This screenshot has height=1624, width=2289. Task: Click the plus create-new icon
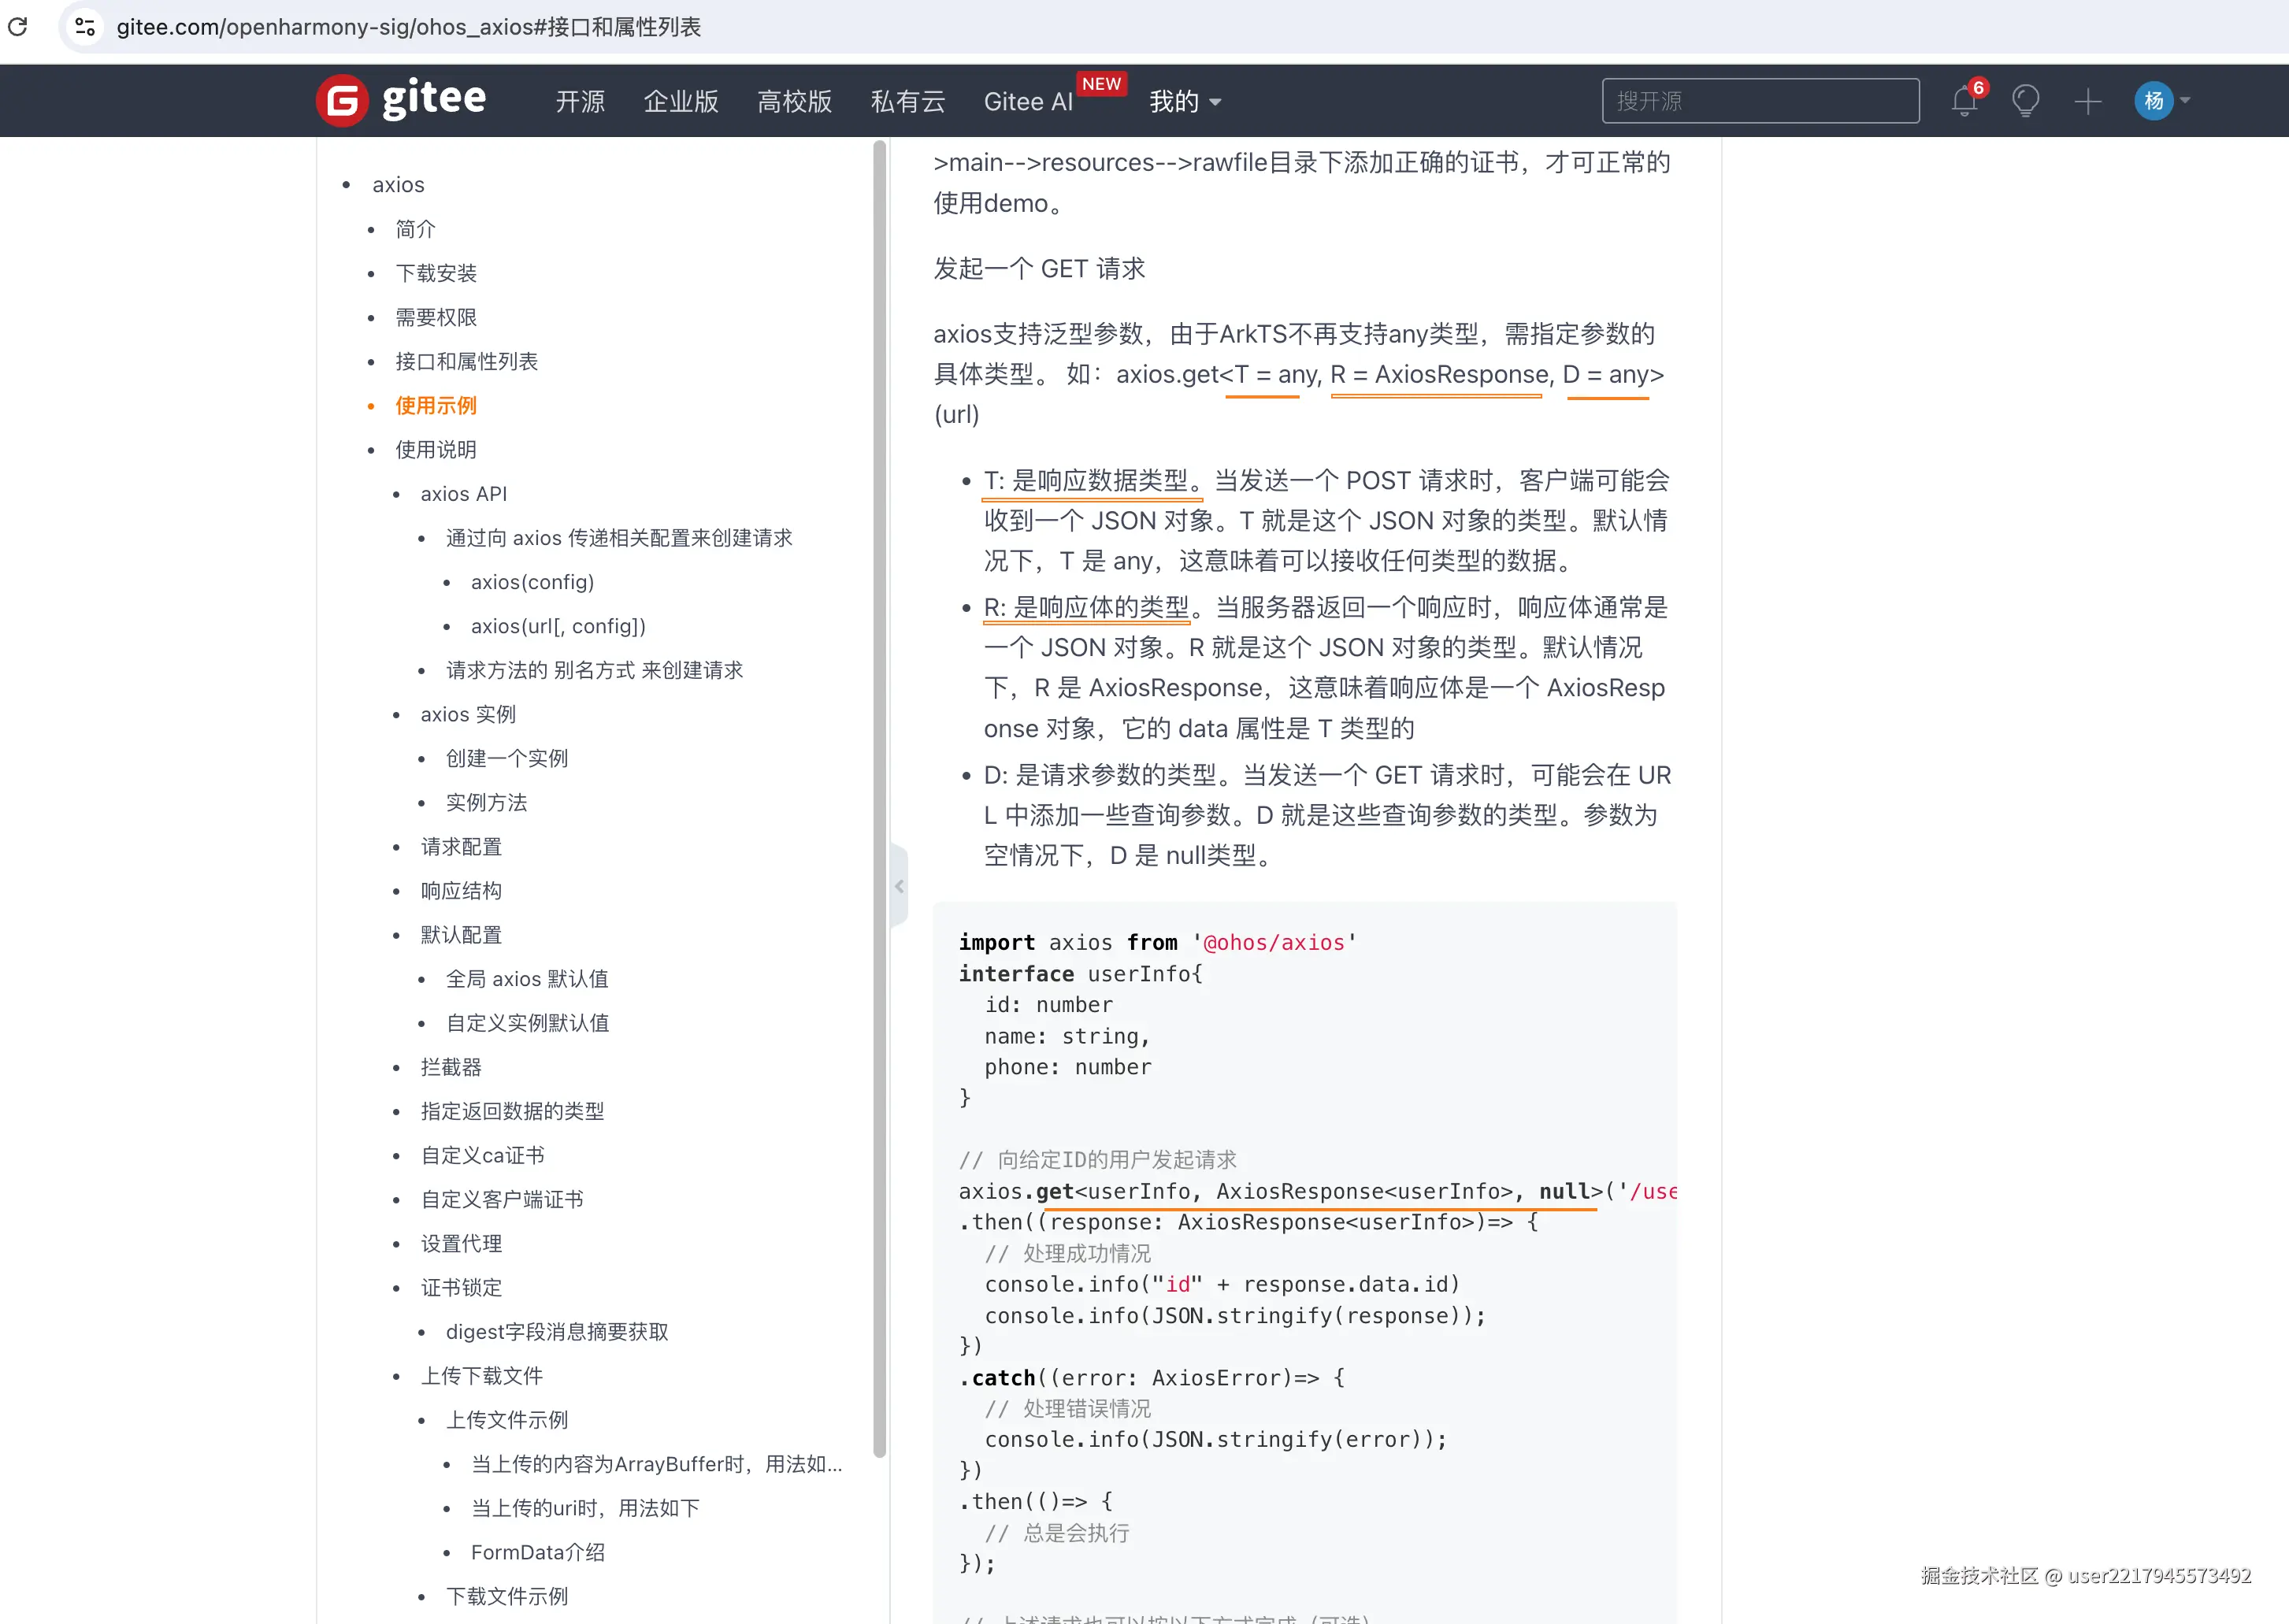point(2087,101)
